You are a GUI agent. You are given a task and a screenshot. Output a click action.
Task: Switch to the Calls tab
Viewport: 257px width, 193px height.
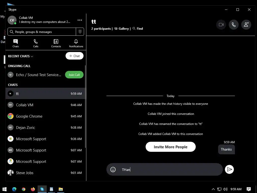36,43
